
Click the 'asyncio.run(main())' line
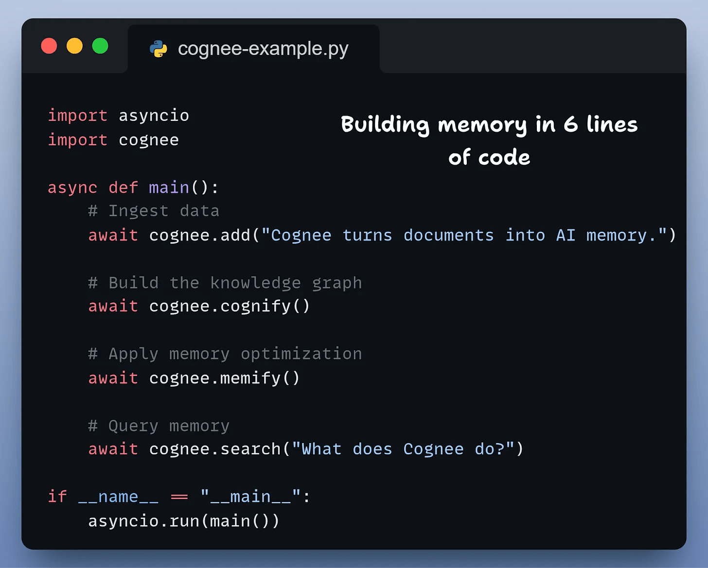click(x=184, y=521)
